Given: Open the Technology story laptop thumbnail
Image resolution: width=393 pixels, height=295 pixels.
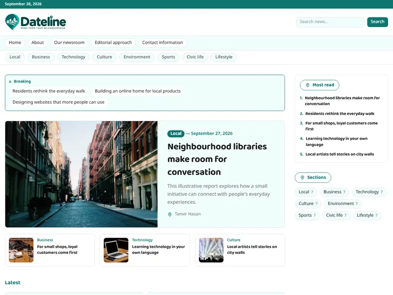Looking at the screenshot, I should pyautogui.click(x=116, y=250).
